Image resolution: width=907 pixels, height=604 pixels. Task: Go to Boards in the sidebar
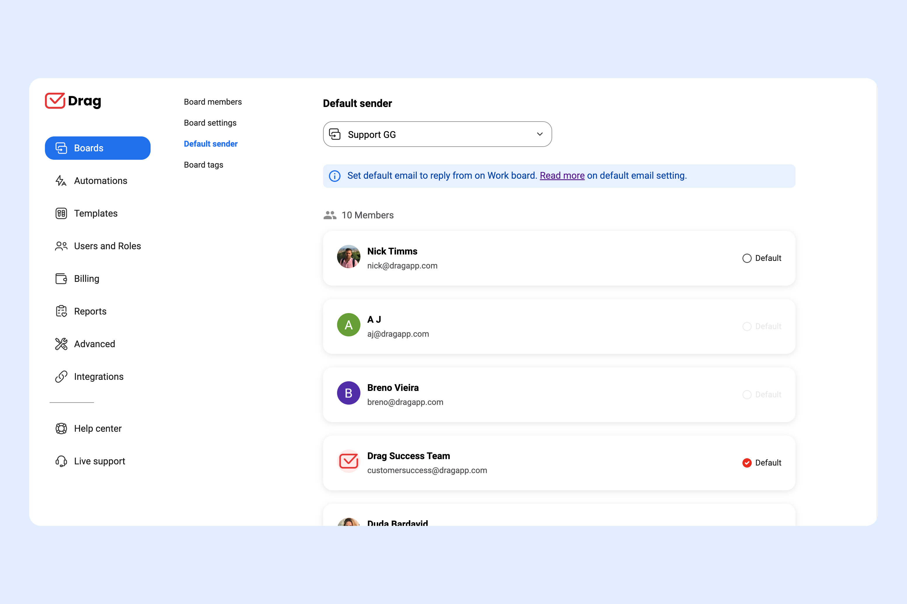coord(97,148)
